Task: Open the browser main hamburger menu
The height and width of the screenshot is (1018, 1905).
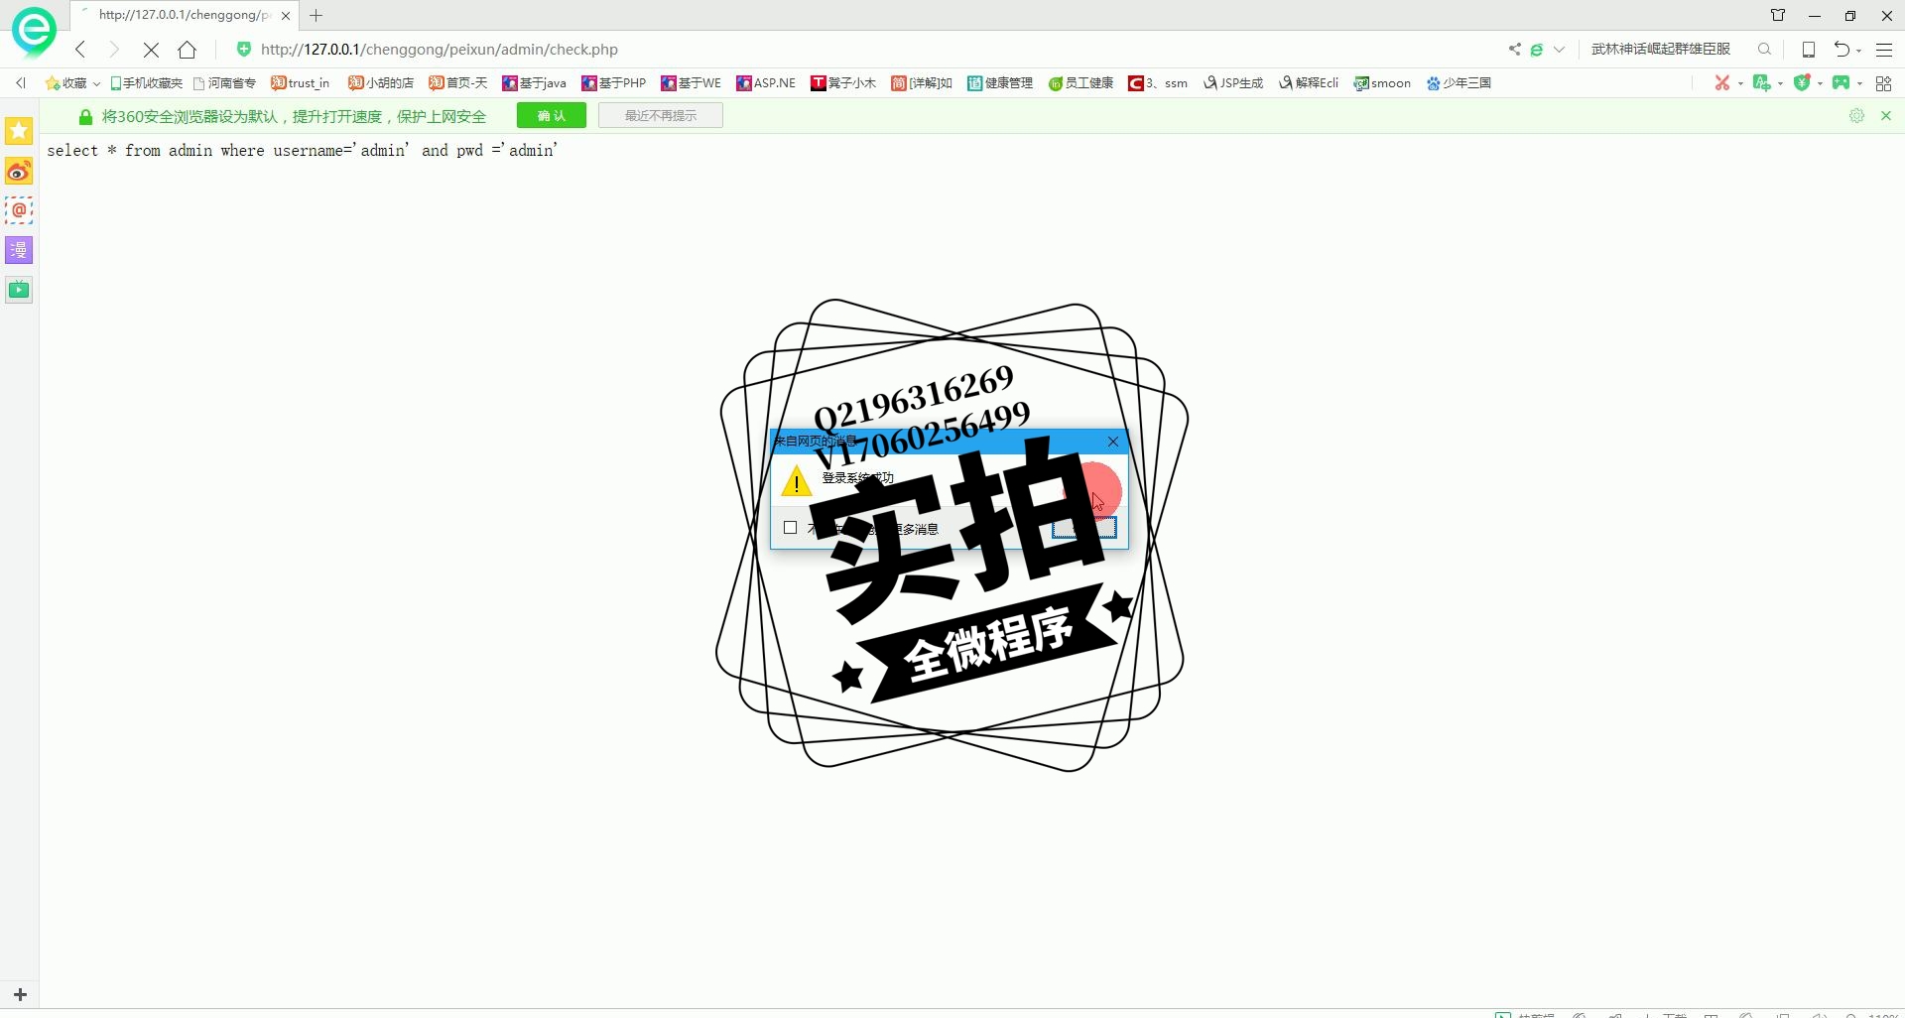Action: [x=1884, y=50]
